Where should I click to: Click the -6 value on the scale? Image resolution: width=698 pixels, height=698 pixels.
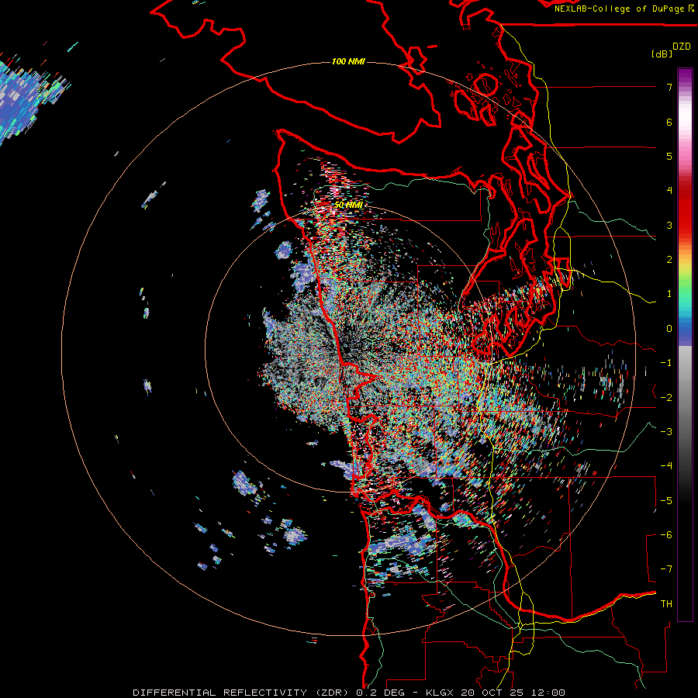tap(666, 534)
